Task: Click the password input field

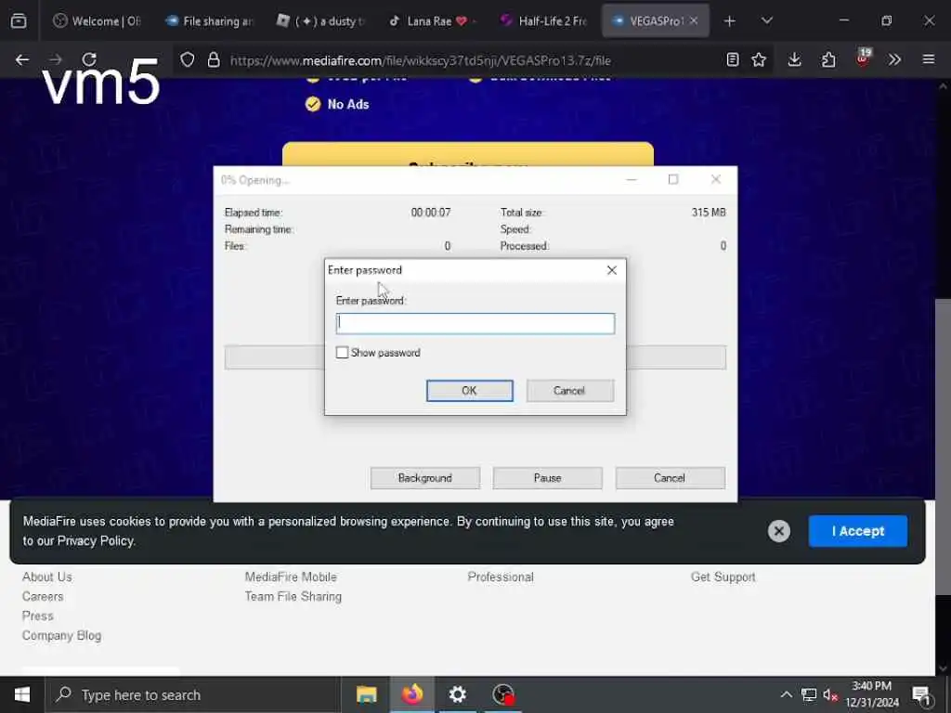Action: (475, 323)
